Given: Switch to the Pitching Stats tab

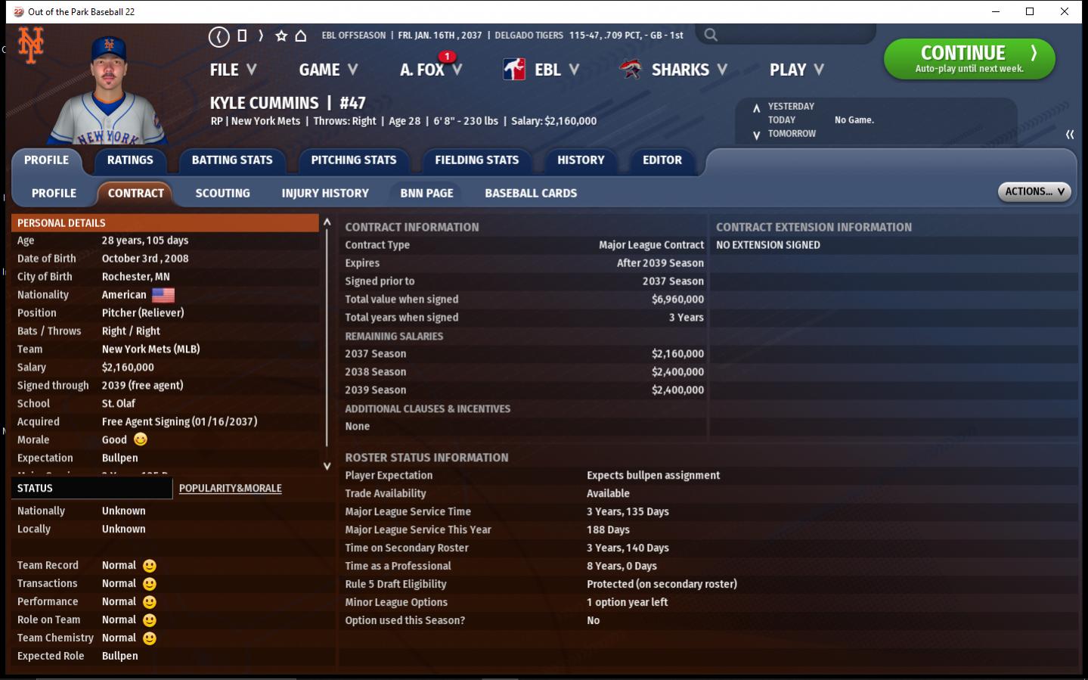Looking at the screenshot, I should coord(353,160).
